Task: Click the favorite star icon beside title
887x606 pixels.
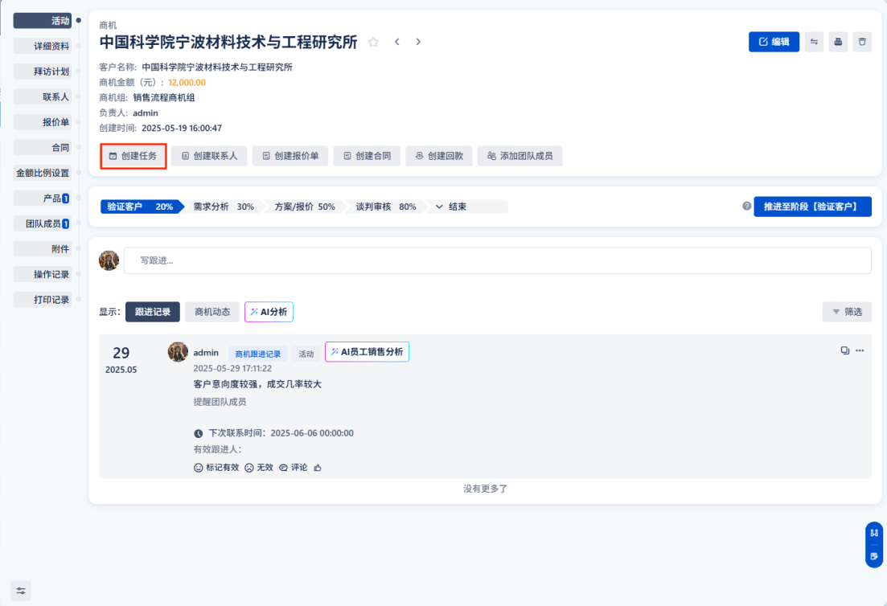Action: [373, 42]
